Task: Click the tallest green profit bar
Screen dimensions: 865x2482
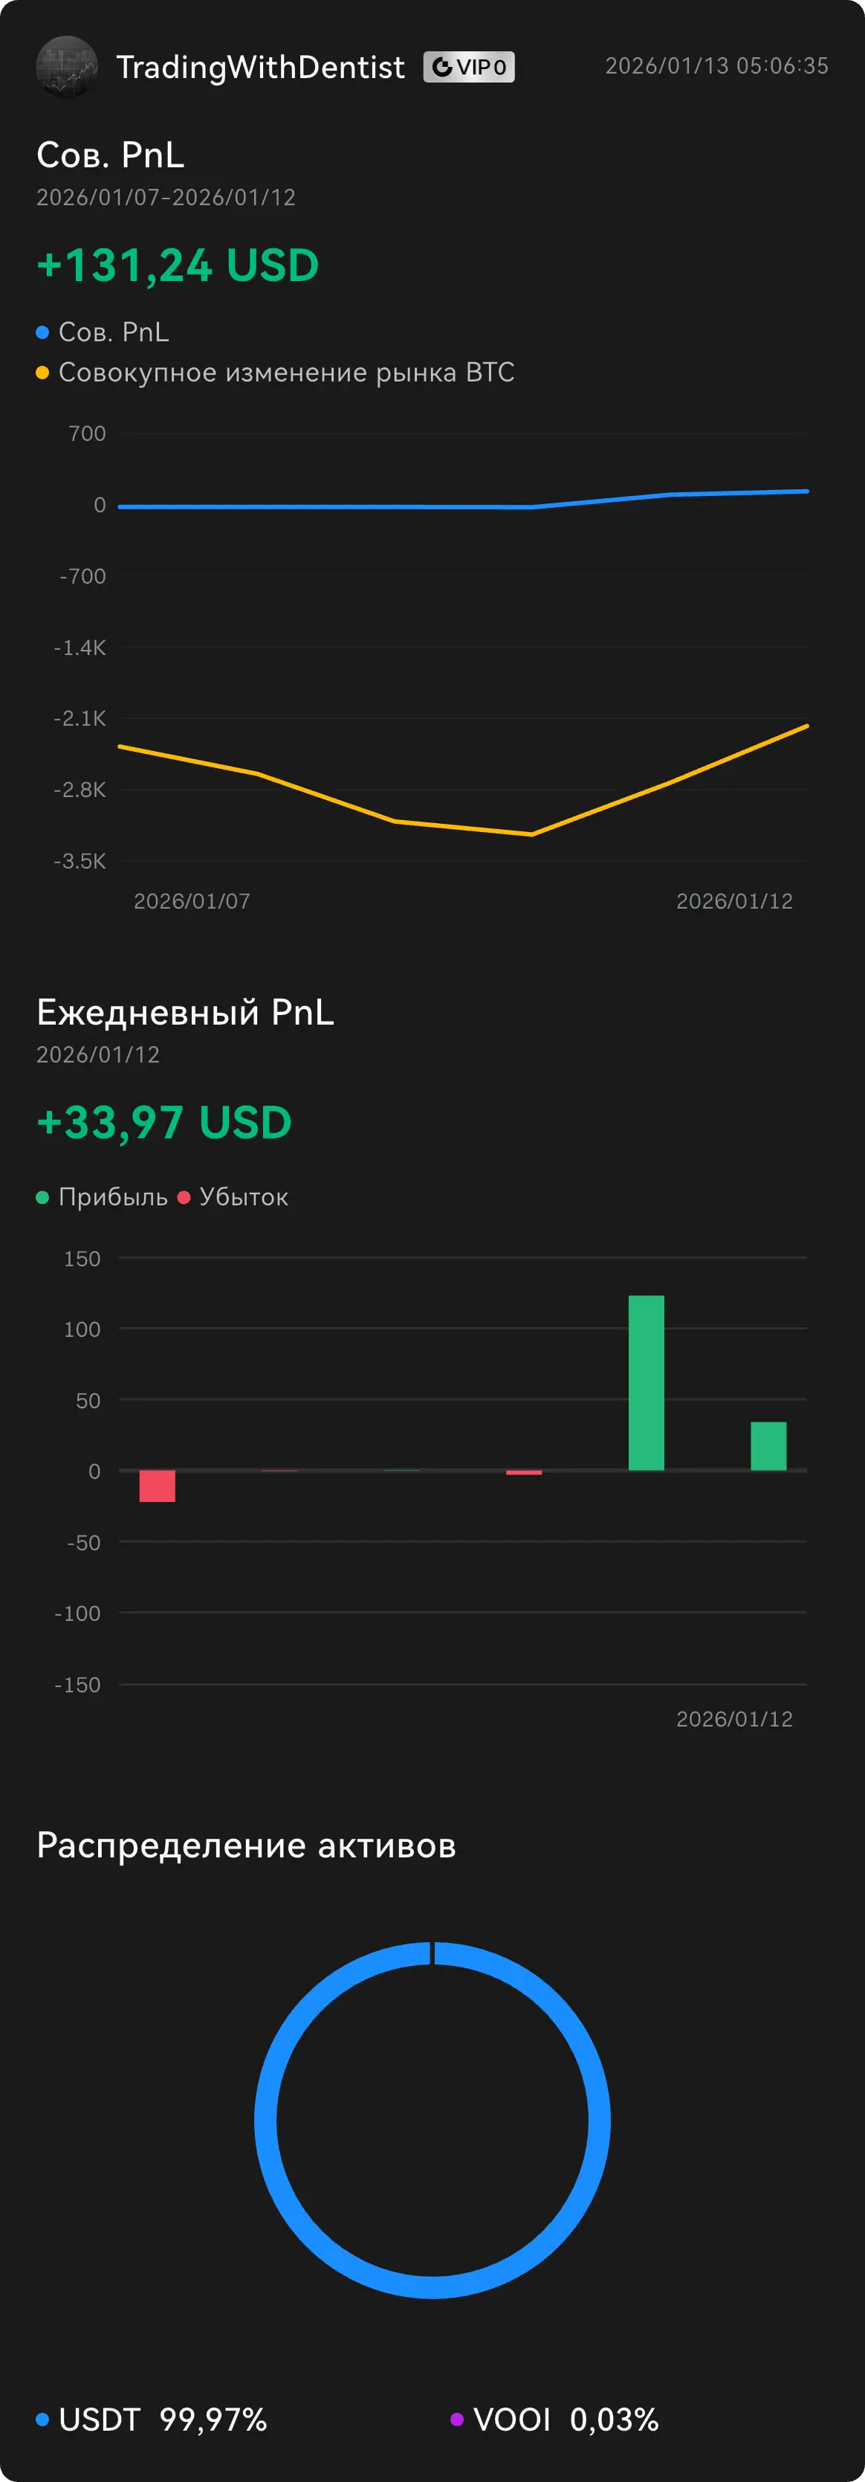Action: click(647, 1382)
